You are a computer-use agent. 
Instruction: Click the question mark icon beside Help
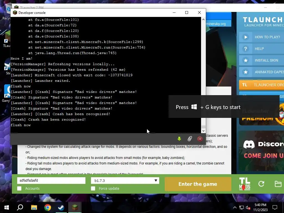click(x=246, y=49)
